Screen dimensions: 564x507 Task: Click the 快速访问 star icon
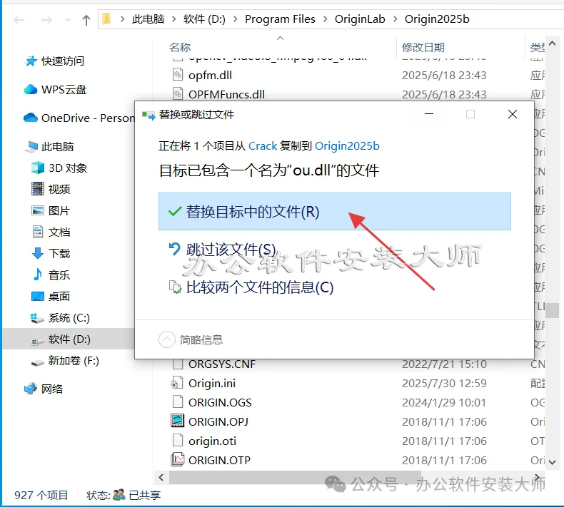pos(31,61)
